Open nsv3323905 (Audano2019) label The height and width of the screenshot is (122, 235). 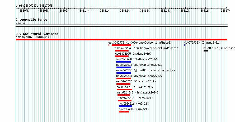(133, 54)
